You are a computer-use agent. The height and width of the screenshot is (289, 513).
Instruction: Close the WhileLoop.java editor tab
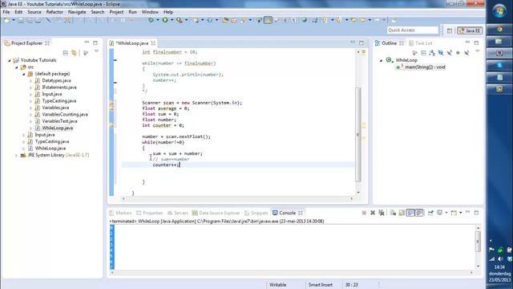pos(153,43)
